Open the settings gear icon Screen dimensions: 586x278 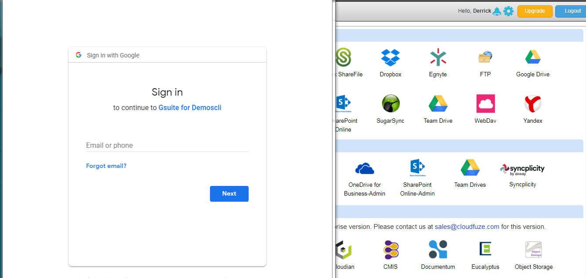[x=508, y=11]
